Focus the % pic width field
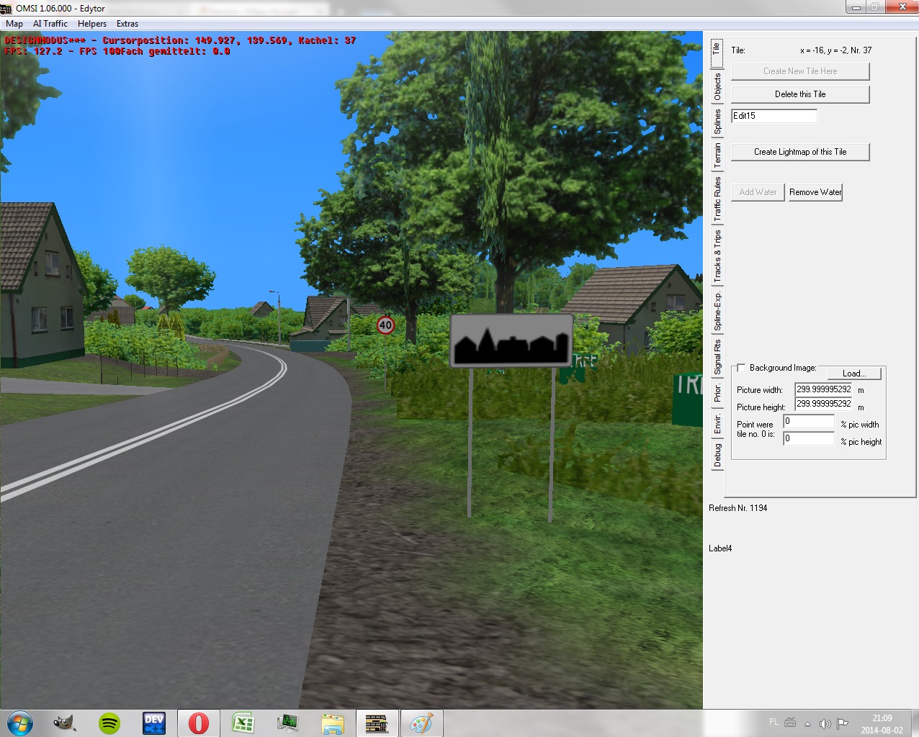Screen dimensions: 919x737 tap(809, 422)
